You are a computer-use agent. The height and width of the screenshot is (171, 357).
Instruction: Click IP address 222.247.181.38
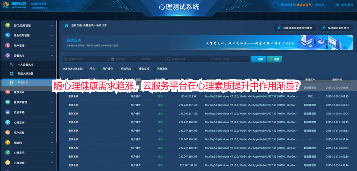pyautogui.click(x=188, y=165)
